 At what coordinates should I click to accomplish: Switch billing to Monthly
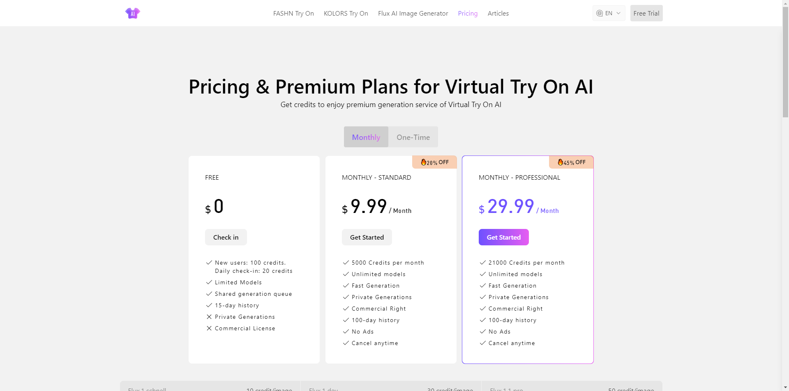[x=366, y=137]
